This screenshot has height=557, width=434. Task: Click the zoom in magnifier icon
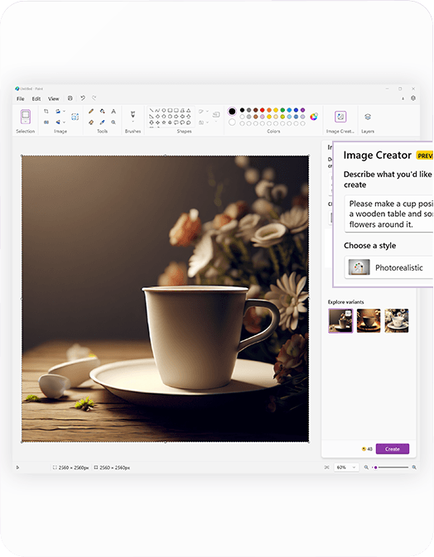(414, 467)
